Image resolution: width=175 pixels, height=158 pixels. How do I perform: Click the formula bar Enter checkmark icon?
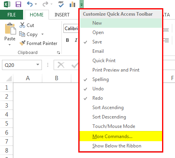(75, 65)
